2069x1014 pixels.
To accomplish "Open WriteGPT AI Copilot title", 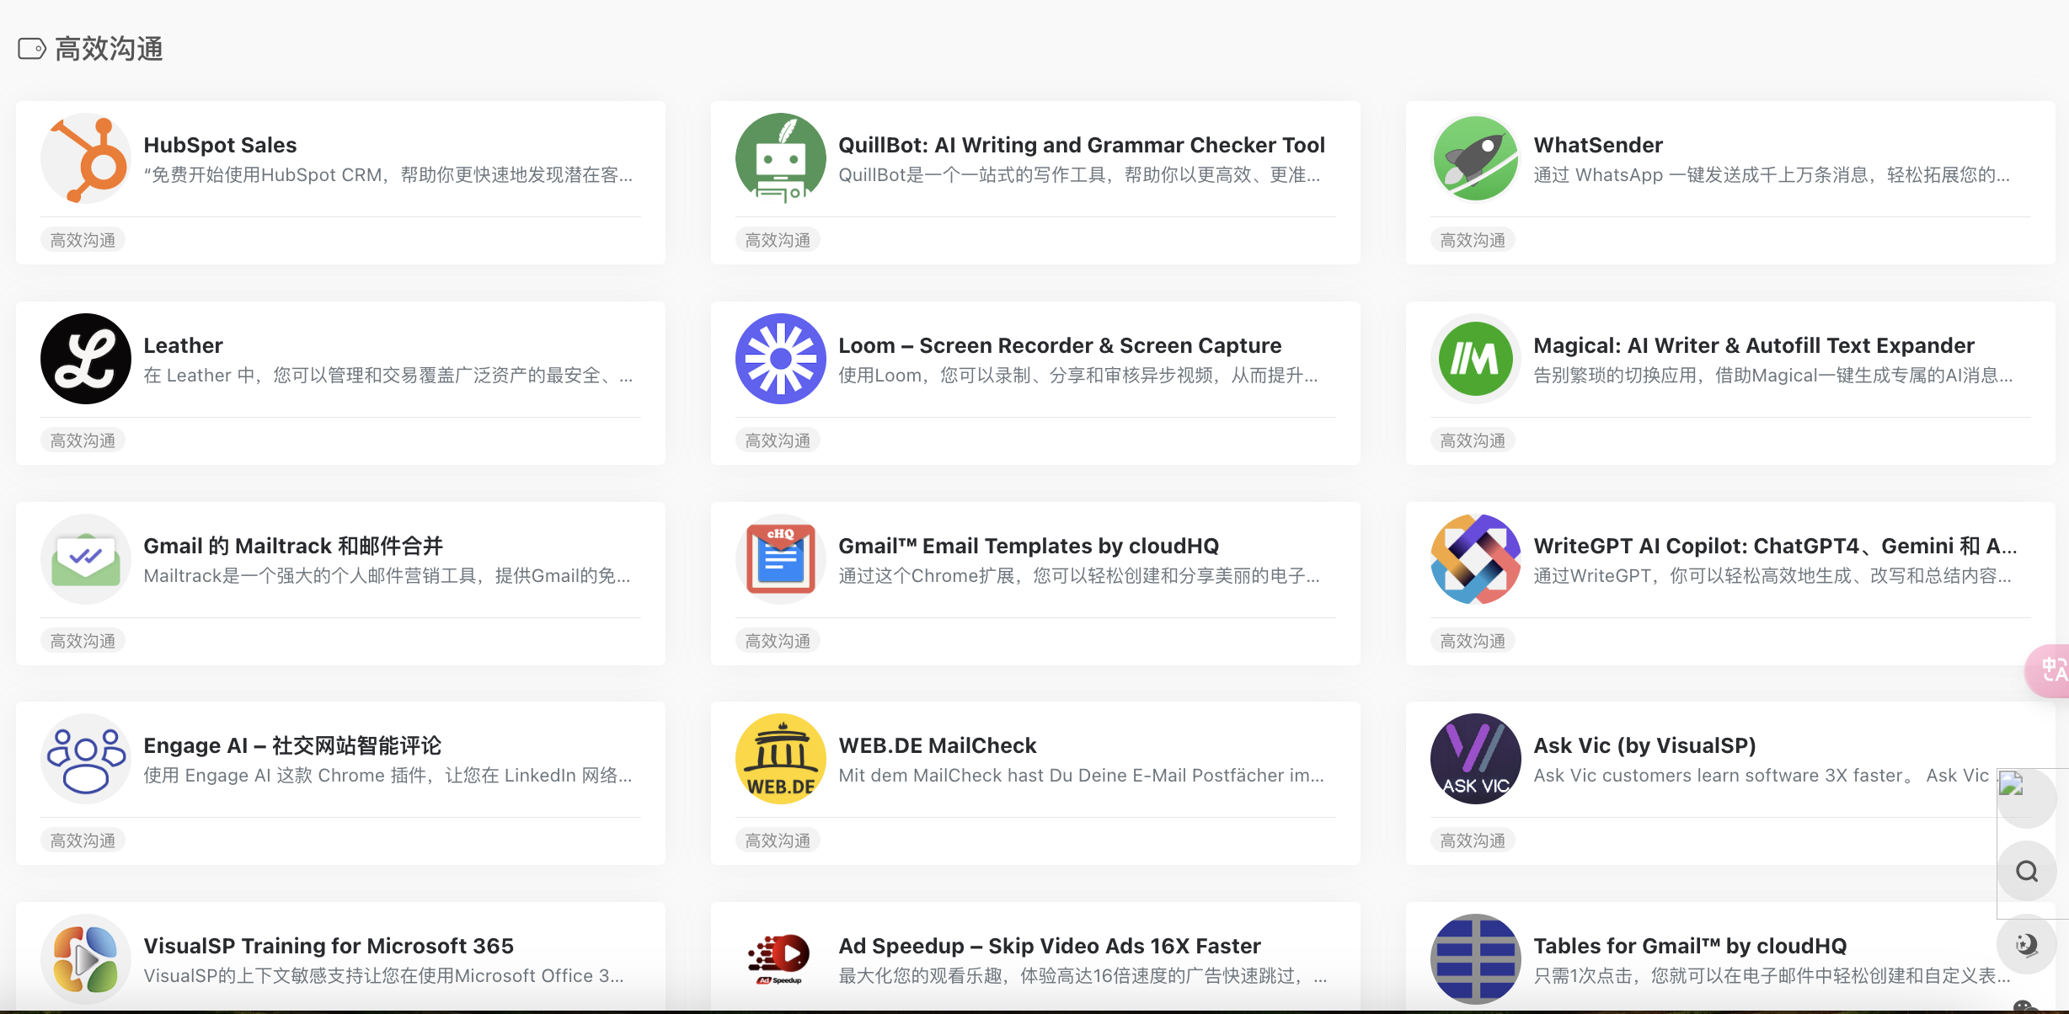I will click(1775, 546).
